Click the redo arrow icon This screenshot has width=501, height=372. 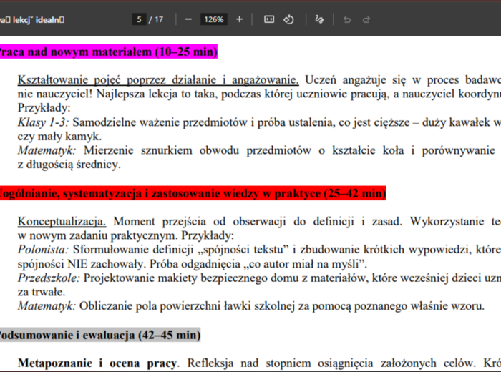click(366, 20)
